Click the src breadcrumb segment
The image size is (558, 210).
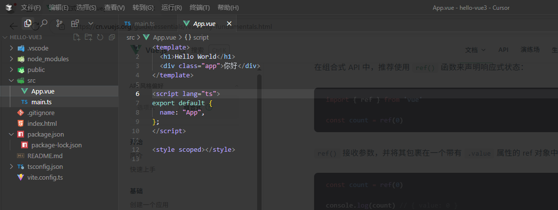pos(131,37)
